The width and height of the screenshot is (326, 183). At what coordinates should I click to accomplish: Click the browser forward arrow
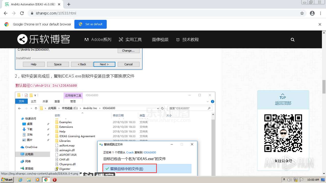(x=14, y=13)
